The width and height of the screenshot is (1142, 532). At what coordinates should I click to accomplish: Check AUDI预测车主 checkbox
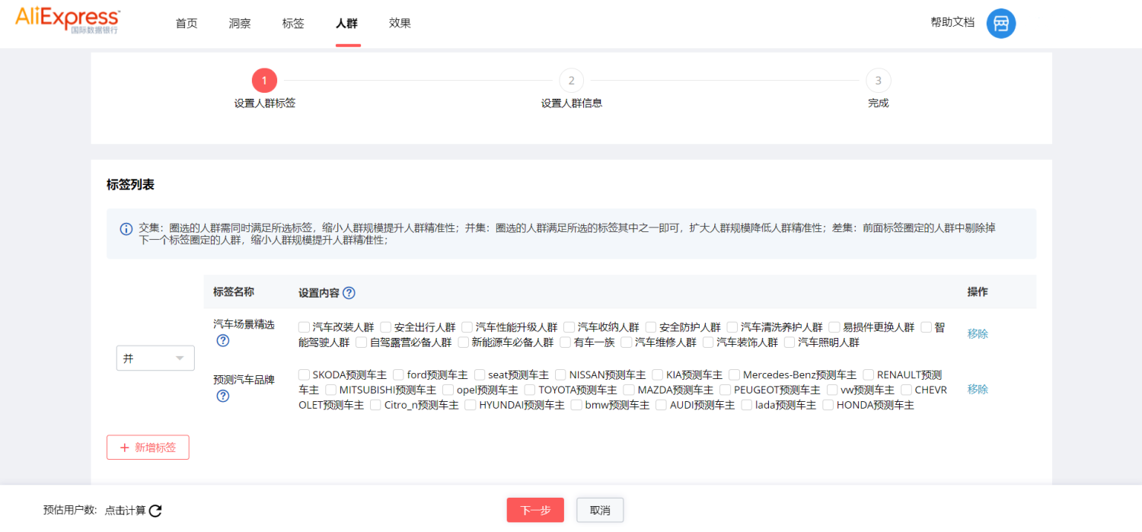pos(662,406)
